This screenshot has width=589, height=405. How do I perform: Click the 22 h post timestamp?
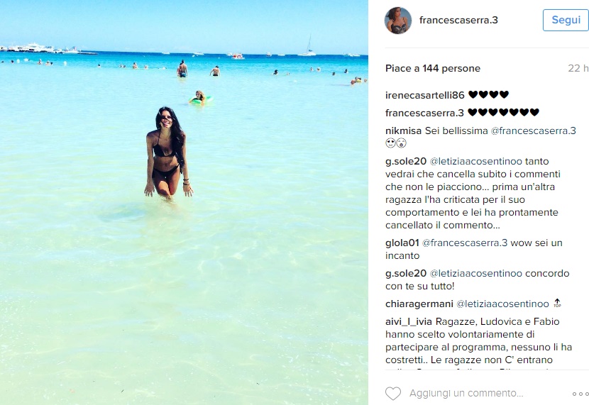pyautogui.click(x=578, y=68)
